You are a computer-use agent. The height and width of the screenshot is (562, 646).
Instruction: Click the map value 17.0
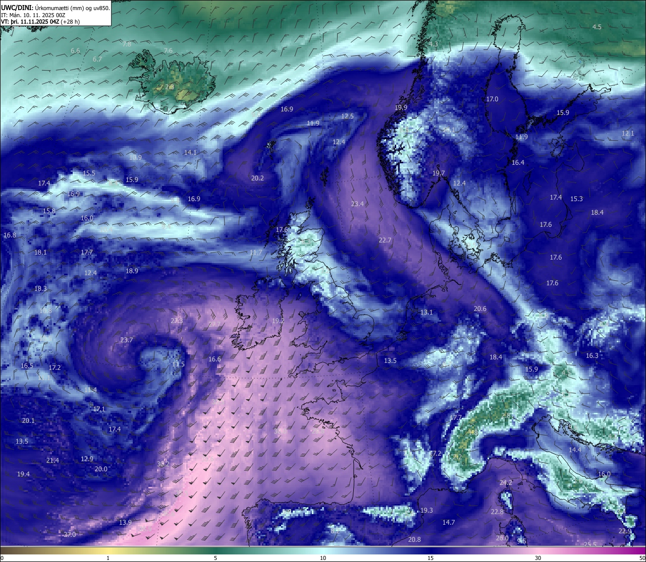click(492, 99)
